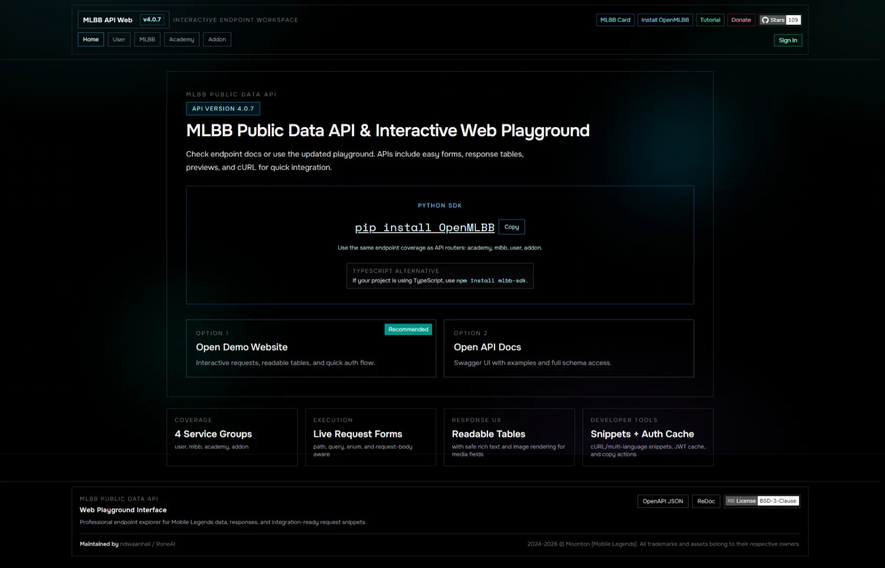The width and height of the screenshot is (885, 568).
Task: Open the MLBB tab
Action: 147,39
